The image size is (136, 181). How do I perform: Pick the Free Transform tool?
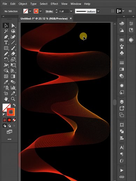[13, 65]
